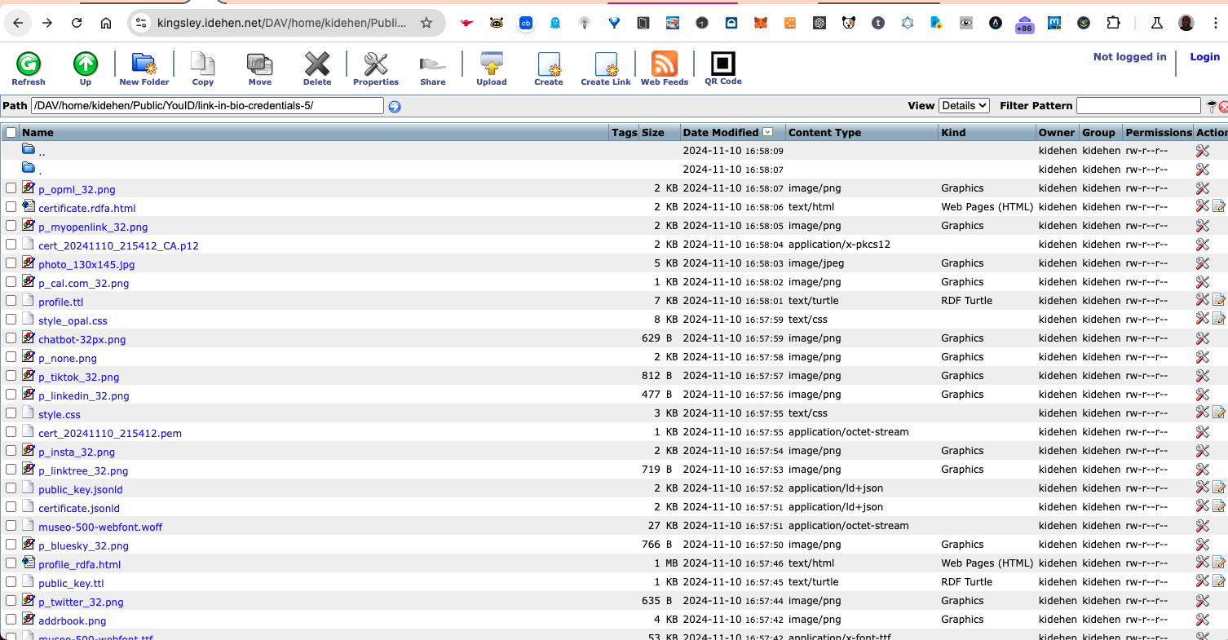1228x640 pixels.
Task: Sort by Owner column header
Action: click(x=1057, y=132)
